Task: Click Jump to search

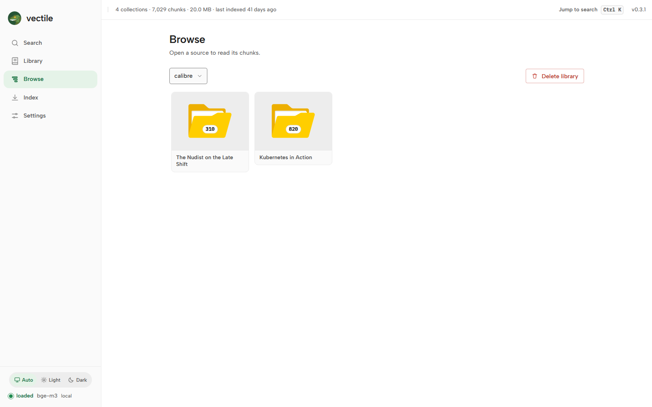Action: [578, 9]
